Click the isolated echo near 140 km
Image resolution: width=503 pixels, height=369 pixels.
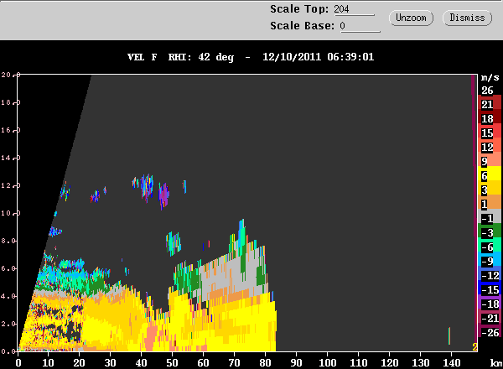click(x=449, y=335)
